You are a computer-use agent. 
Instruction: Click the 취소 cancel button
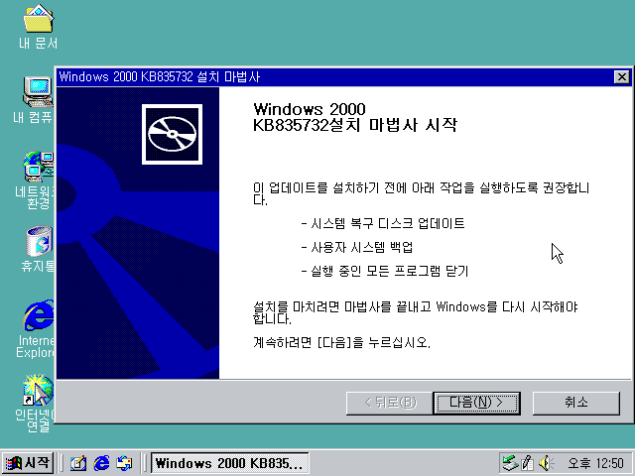pos(575,403)
